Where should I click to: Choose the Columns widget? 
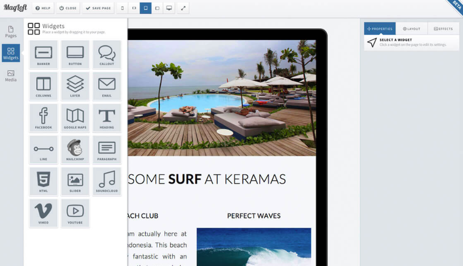click(x=44, y=86)
